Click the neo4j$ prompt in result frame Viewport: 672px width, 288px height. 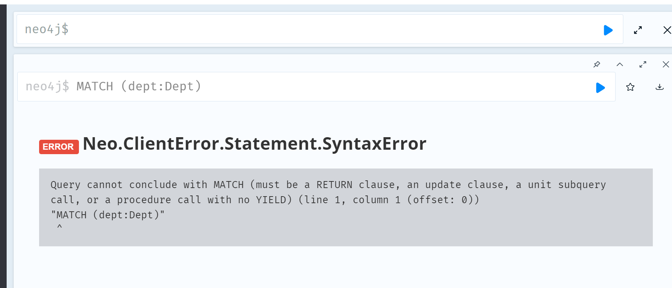coord(47,86)
